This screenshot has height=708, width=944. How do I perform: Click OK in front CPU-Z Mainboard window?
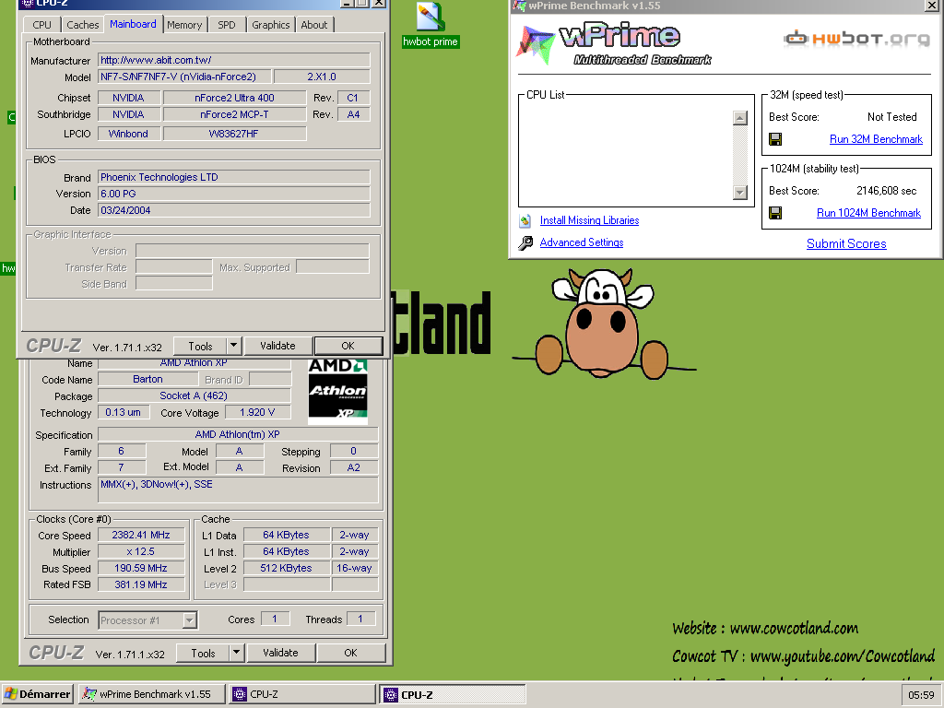348,346
